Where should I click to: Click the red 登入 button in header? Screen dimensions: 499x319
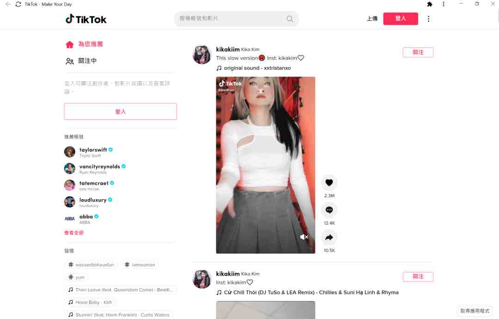pyautogui.click(x=400, y=19)
